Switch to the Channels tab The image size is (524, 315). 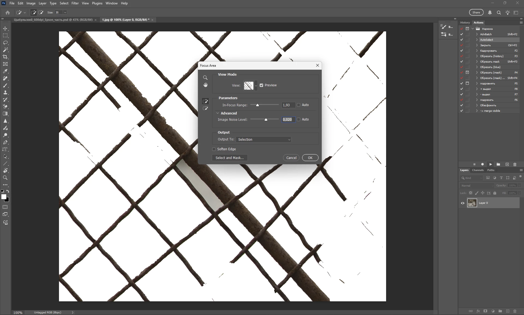(478, 170)
